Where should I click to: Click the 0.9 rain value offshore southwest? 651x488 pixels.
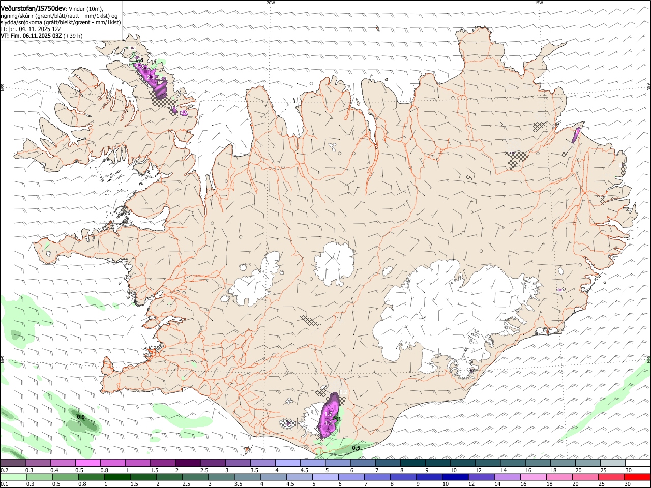point(81,417)
